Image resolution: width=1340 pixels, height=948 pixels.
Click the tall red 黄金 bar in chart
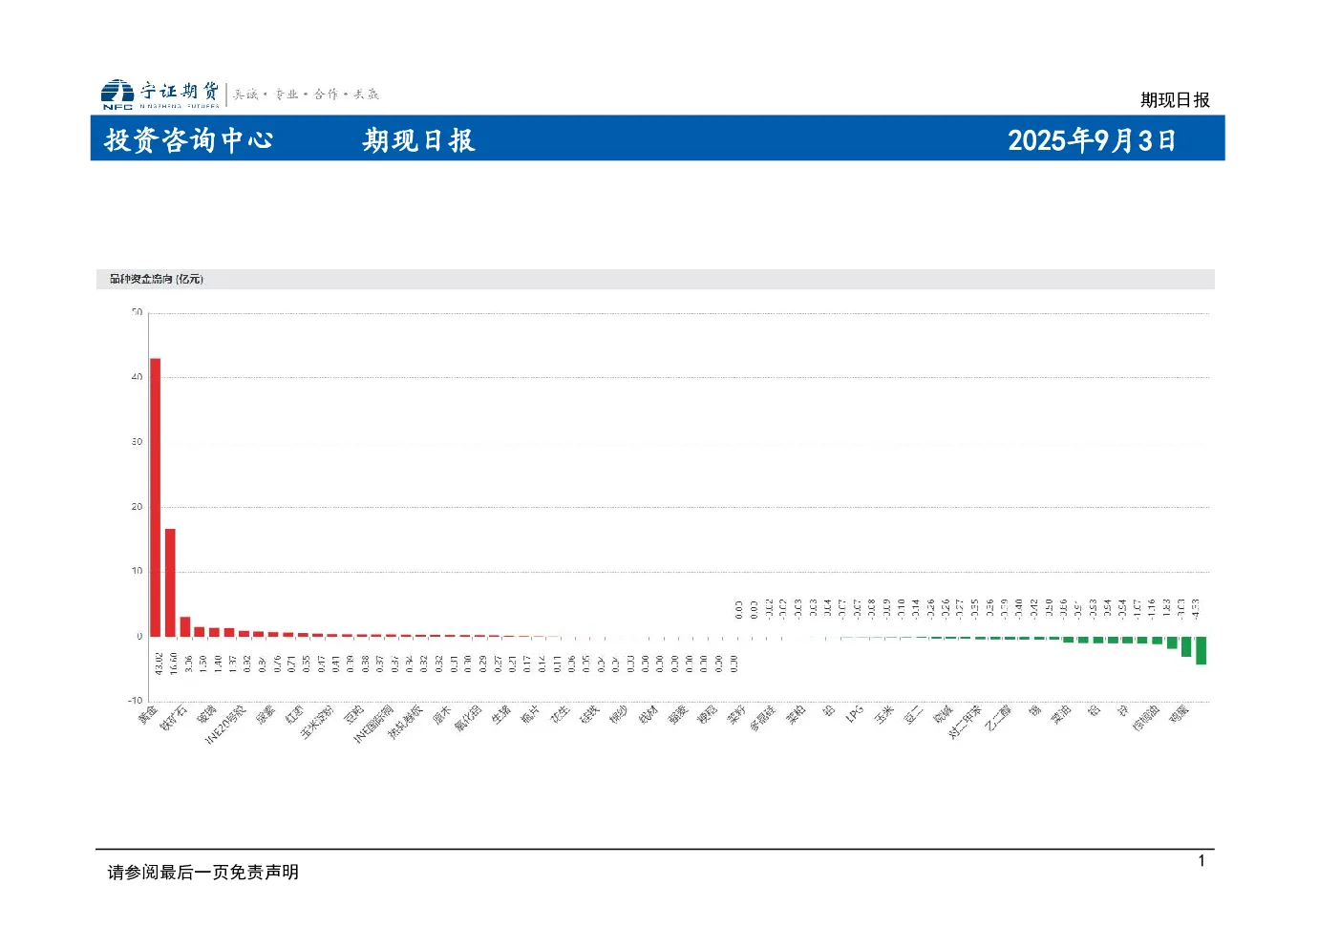point(155,497)
